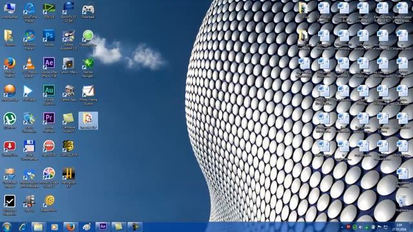Click the Windows Start button
Screen dimensions: 413x232
(6, 227)
